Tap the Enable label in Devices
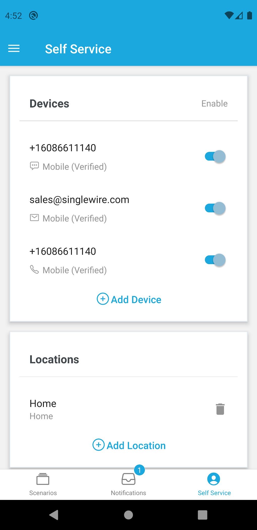 (x=214, y=104)
